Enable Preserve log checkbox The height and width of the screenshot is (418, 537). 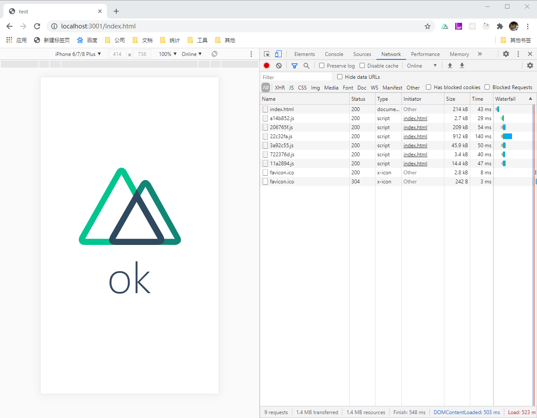click(x=322, y=65)
